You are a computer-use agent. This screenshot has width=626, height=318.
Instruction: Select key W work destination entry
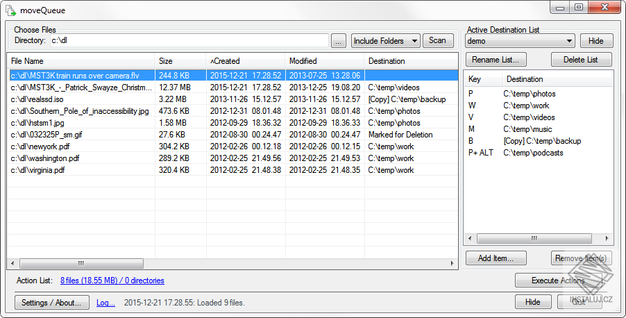[x=538, y=106]
